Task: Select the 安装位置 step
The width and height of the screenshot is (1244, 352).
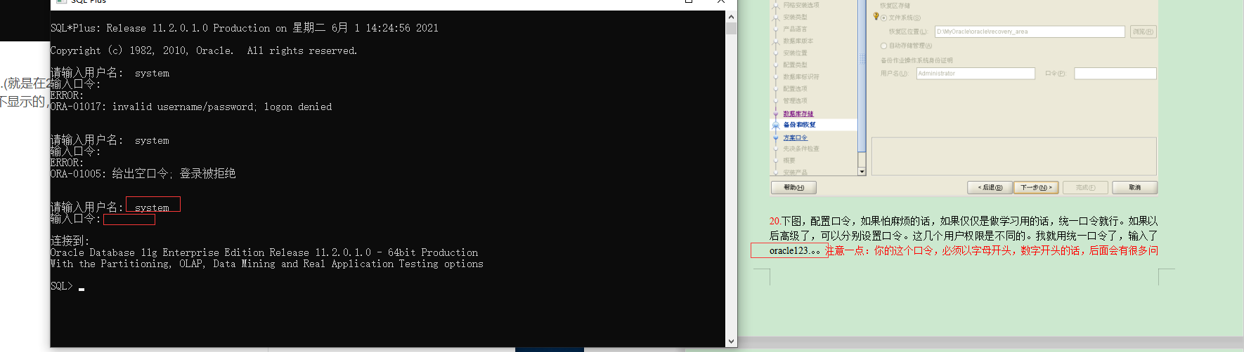Action: (795, 53)
